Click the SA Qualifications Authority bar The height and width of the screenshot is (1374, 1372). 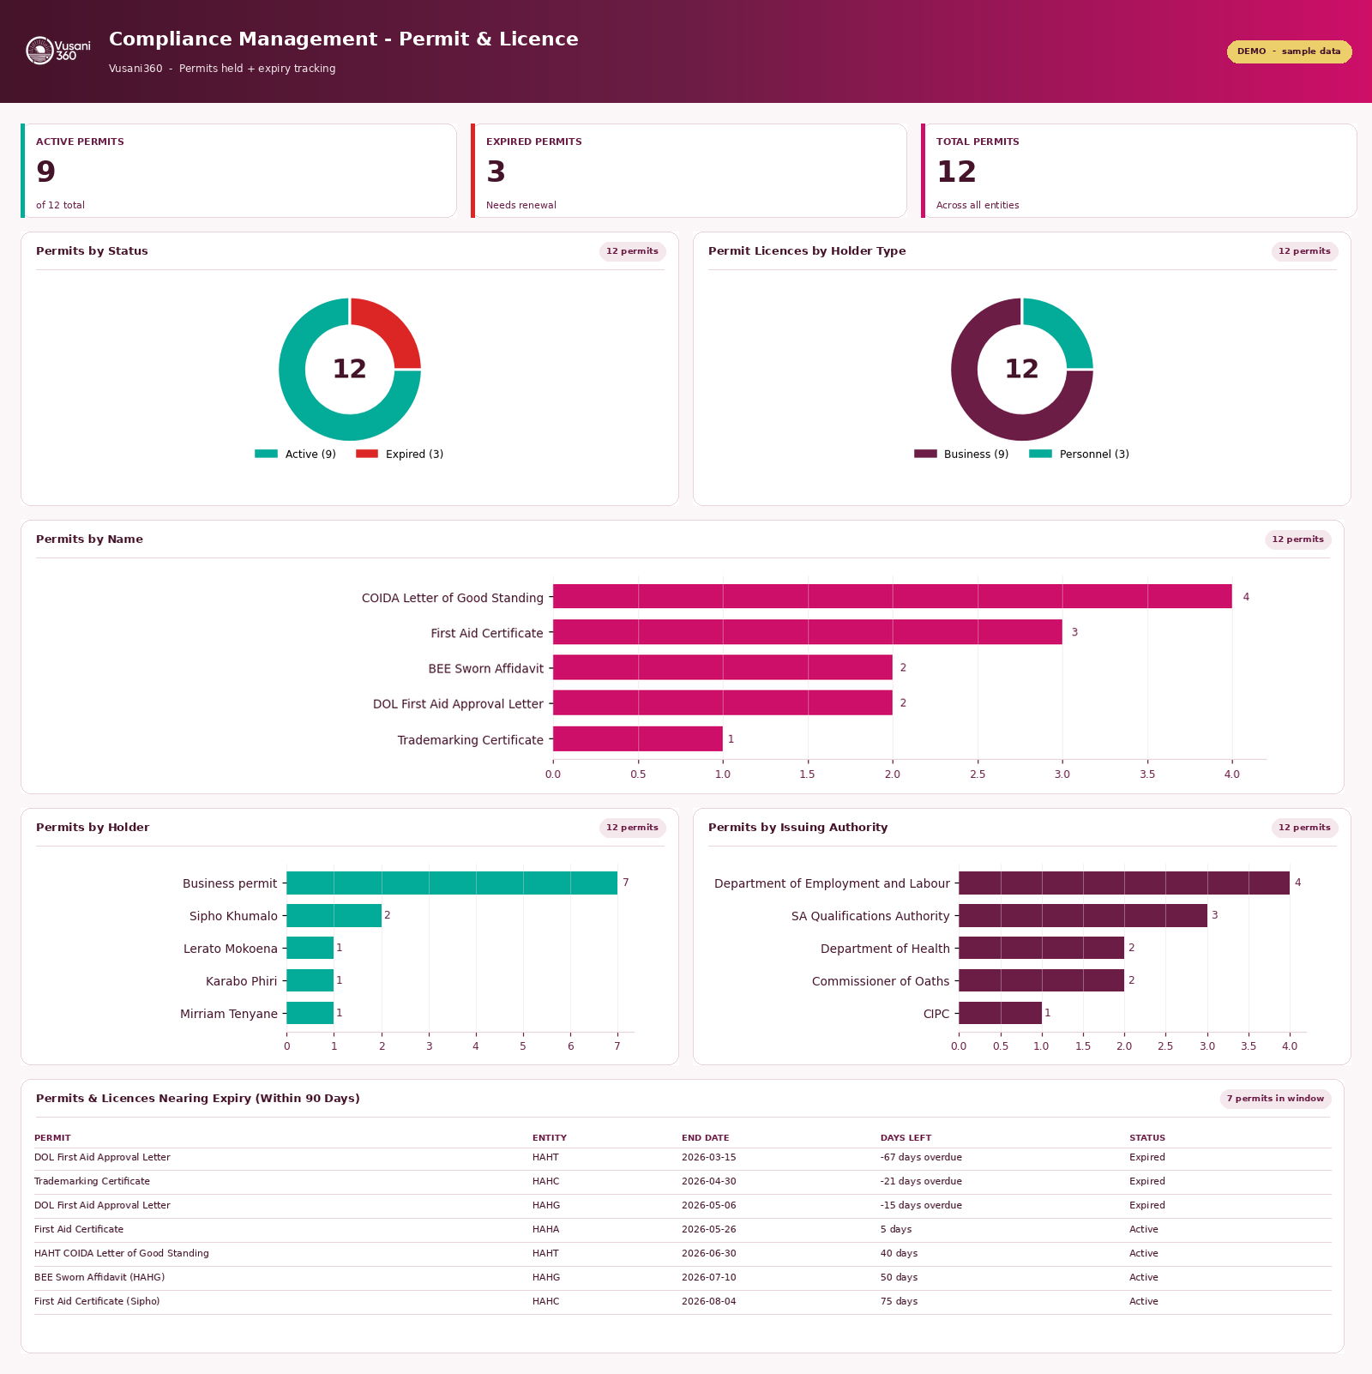click(x=1083, y=915)
